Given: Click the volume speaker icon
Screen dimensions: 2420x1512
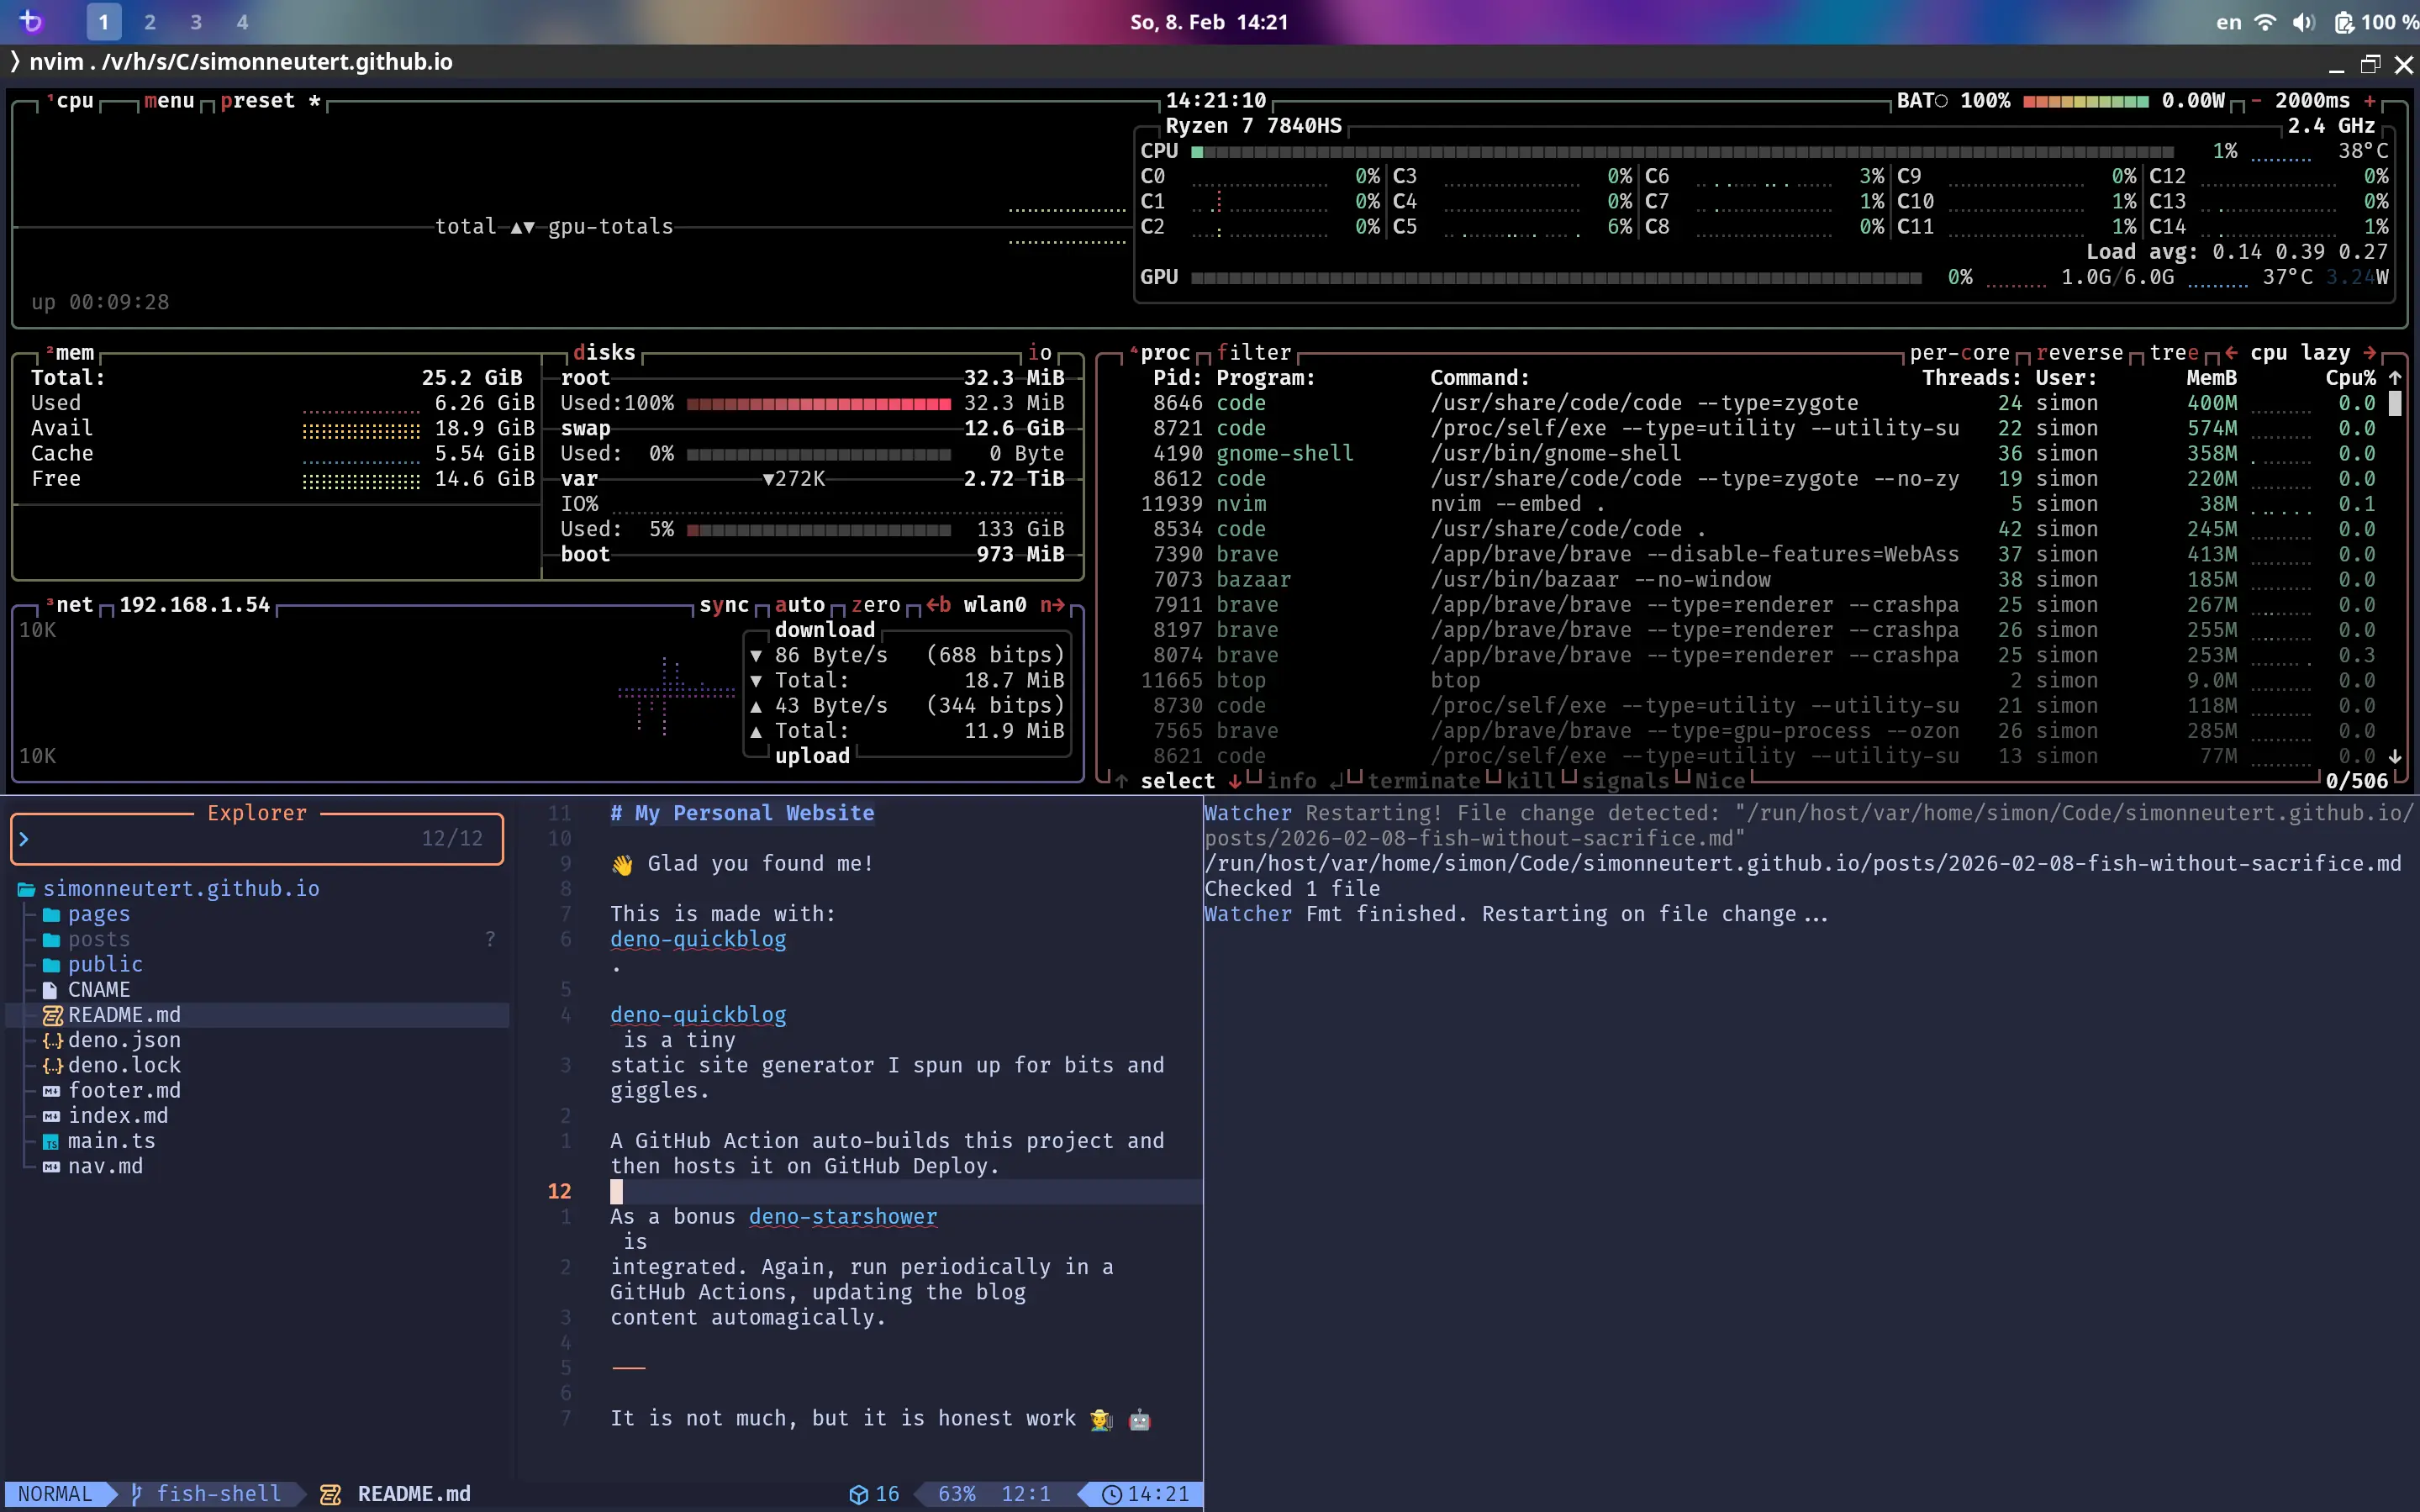Looking at the screenshot, I should [2303, 22].
